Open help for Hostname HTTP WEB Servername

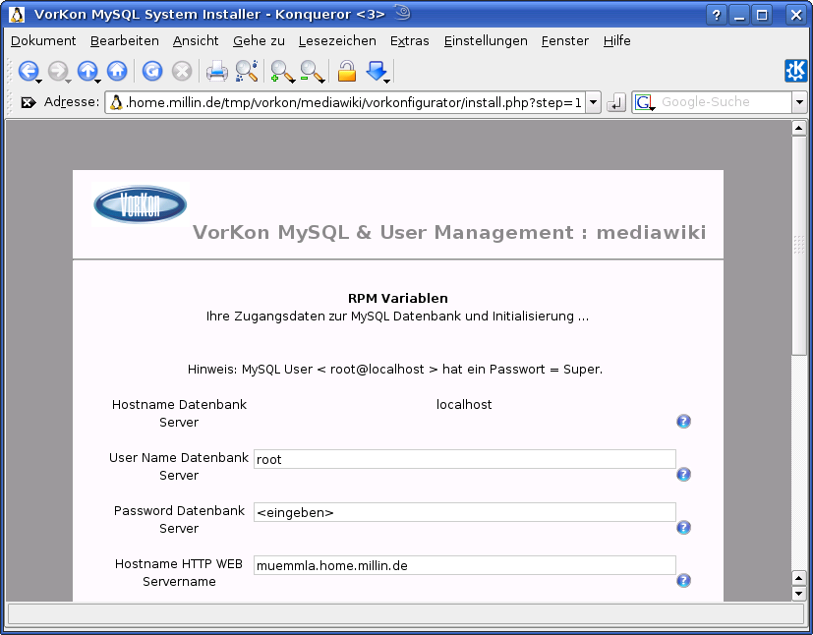(683, 580)
